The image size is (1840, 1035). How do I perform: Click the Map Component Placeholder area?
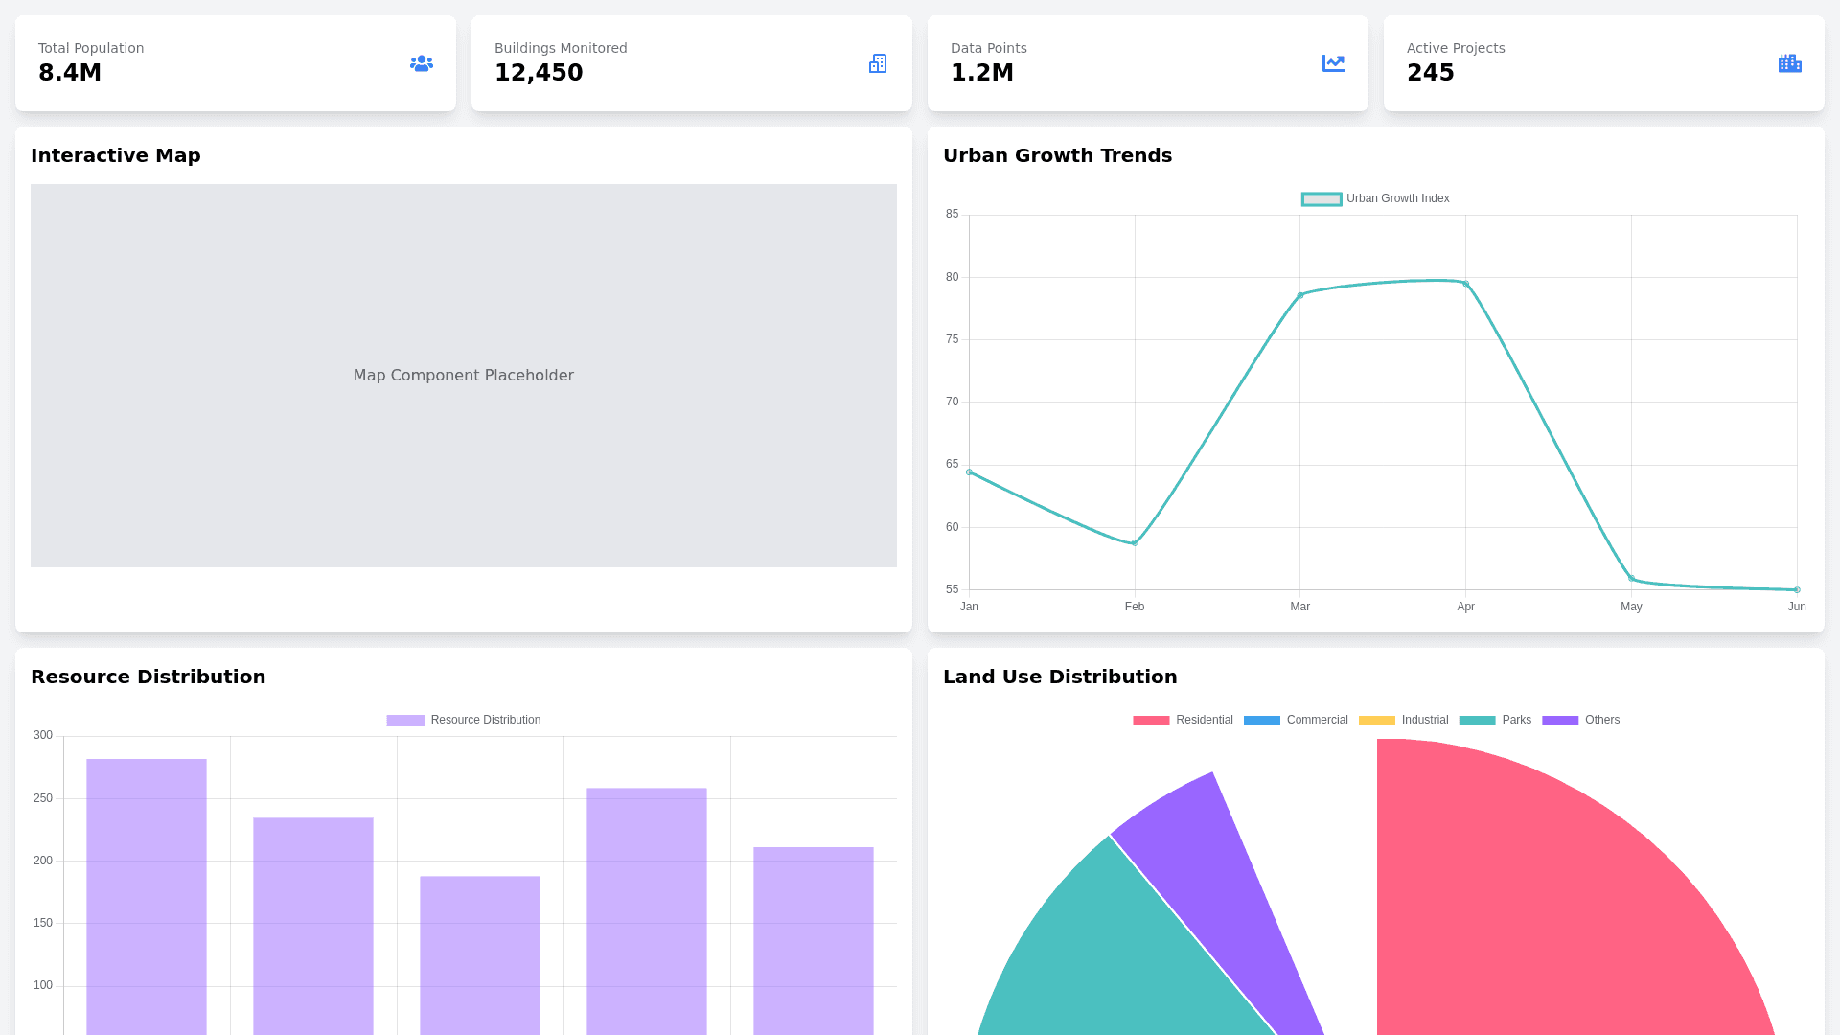coord(464,376)
